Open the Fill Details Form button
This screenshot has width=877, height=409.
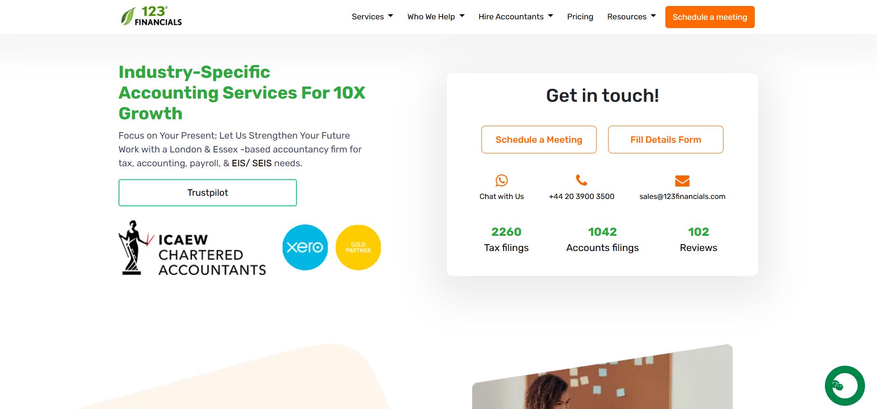tap(665, 140)
